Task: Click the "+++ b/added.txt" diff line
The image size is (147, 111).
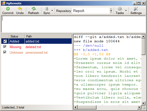Action: (91, 50)
